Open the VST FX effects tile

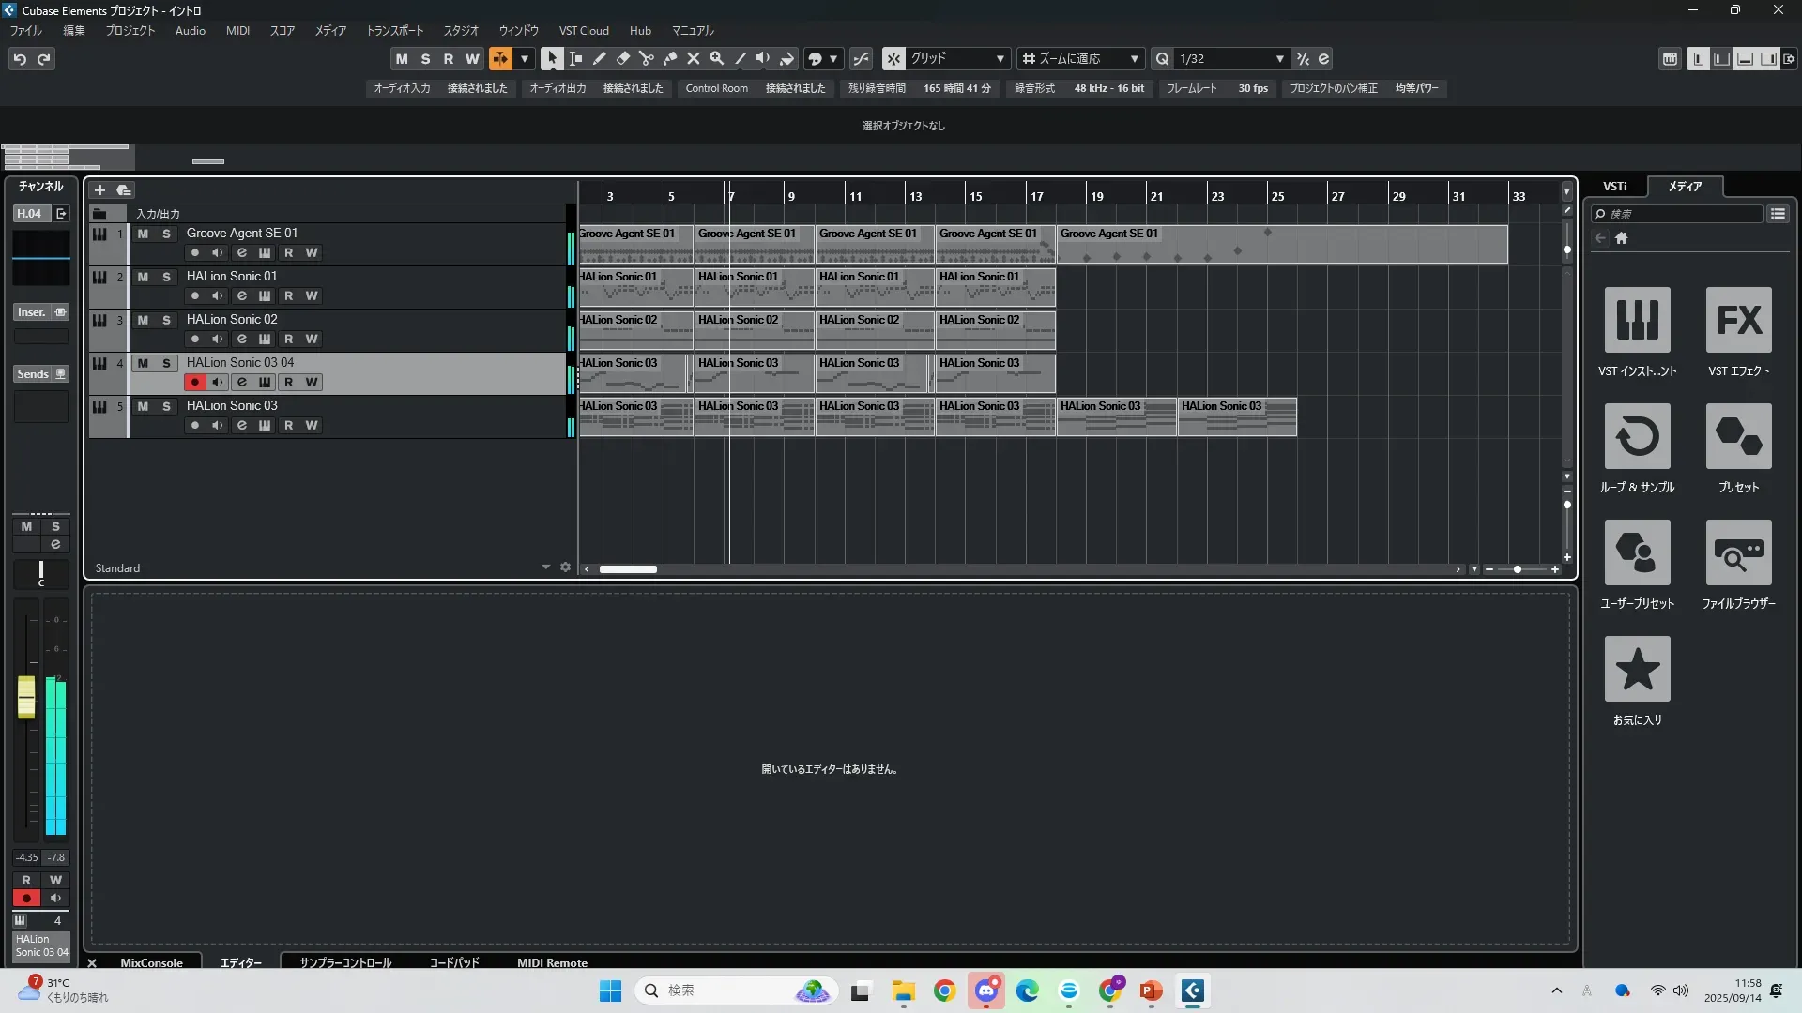coord(1738,320)
